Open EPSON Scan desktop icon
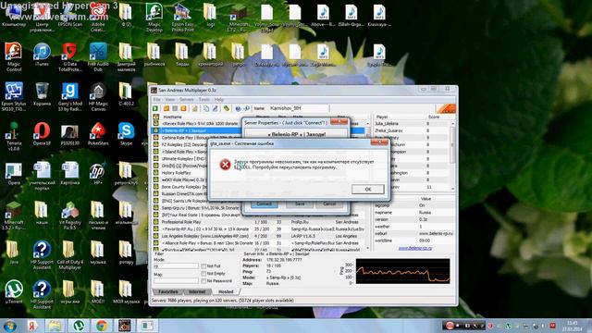592x333 pixels. (x=70, y=15)
